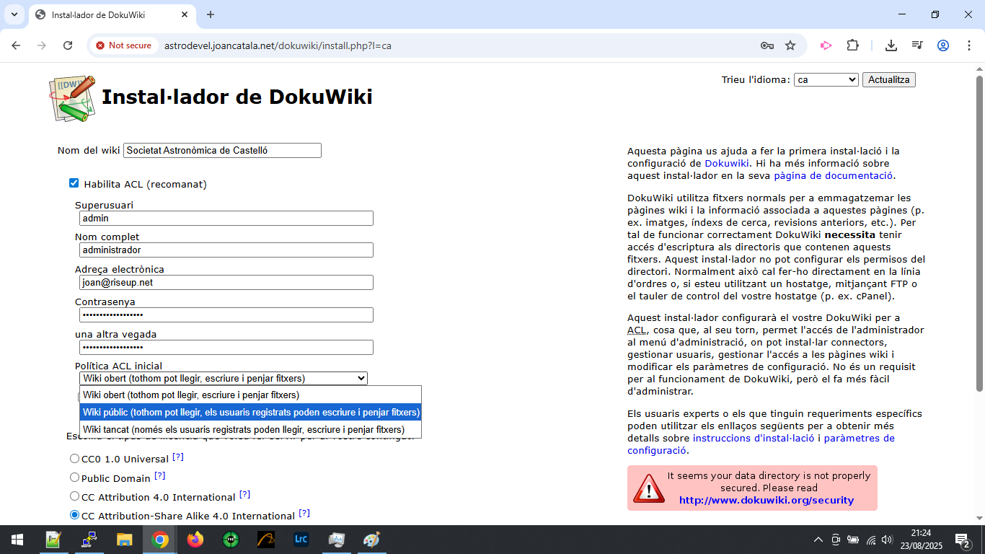Click the red security warning triangle icon

coord(648,488)
